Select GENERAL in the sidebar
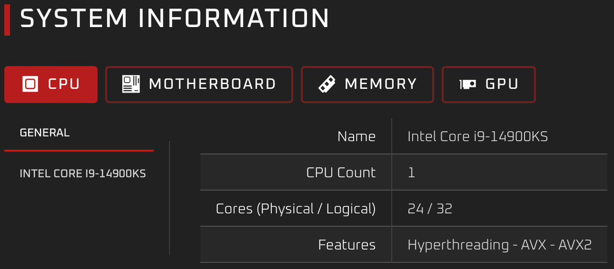The height and width of the screenshot is (269, 614). click(45, 133)
